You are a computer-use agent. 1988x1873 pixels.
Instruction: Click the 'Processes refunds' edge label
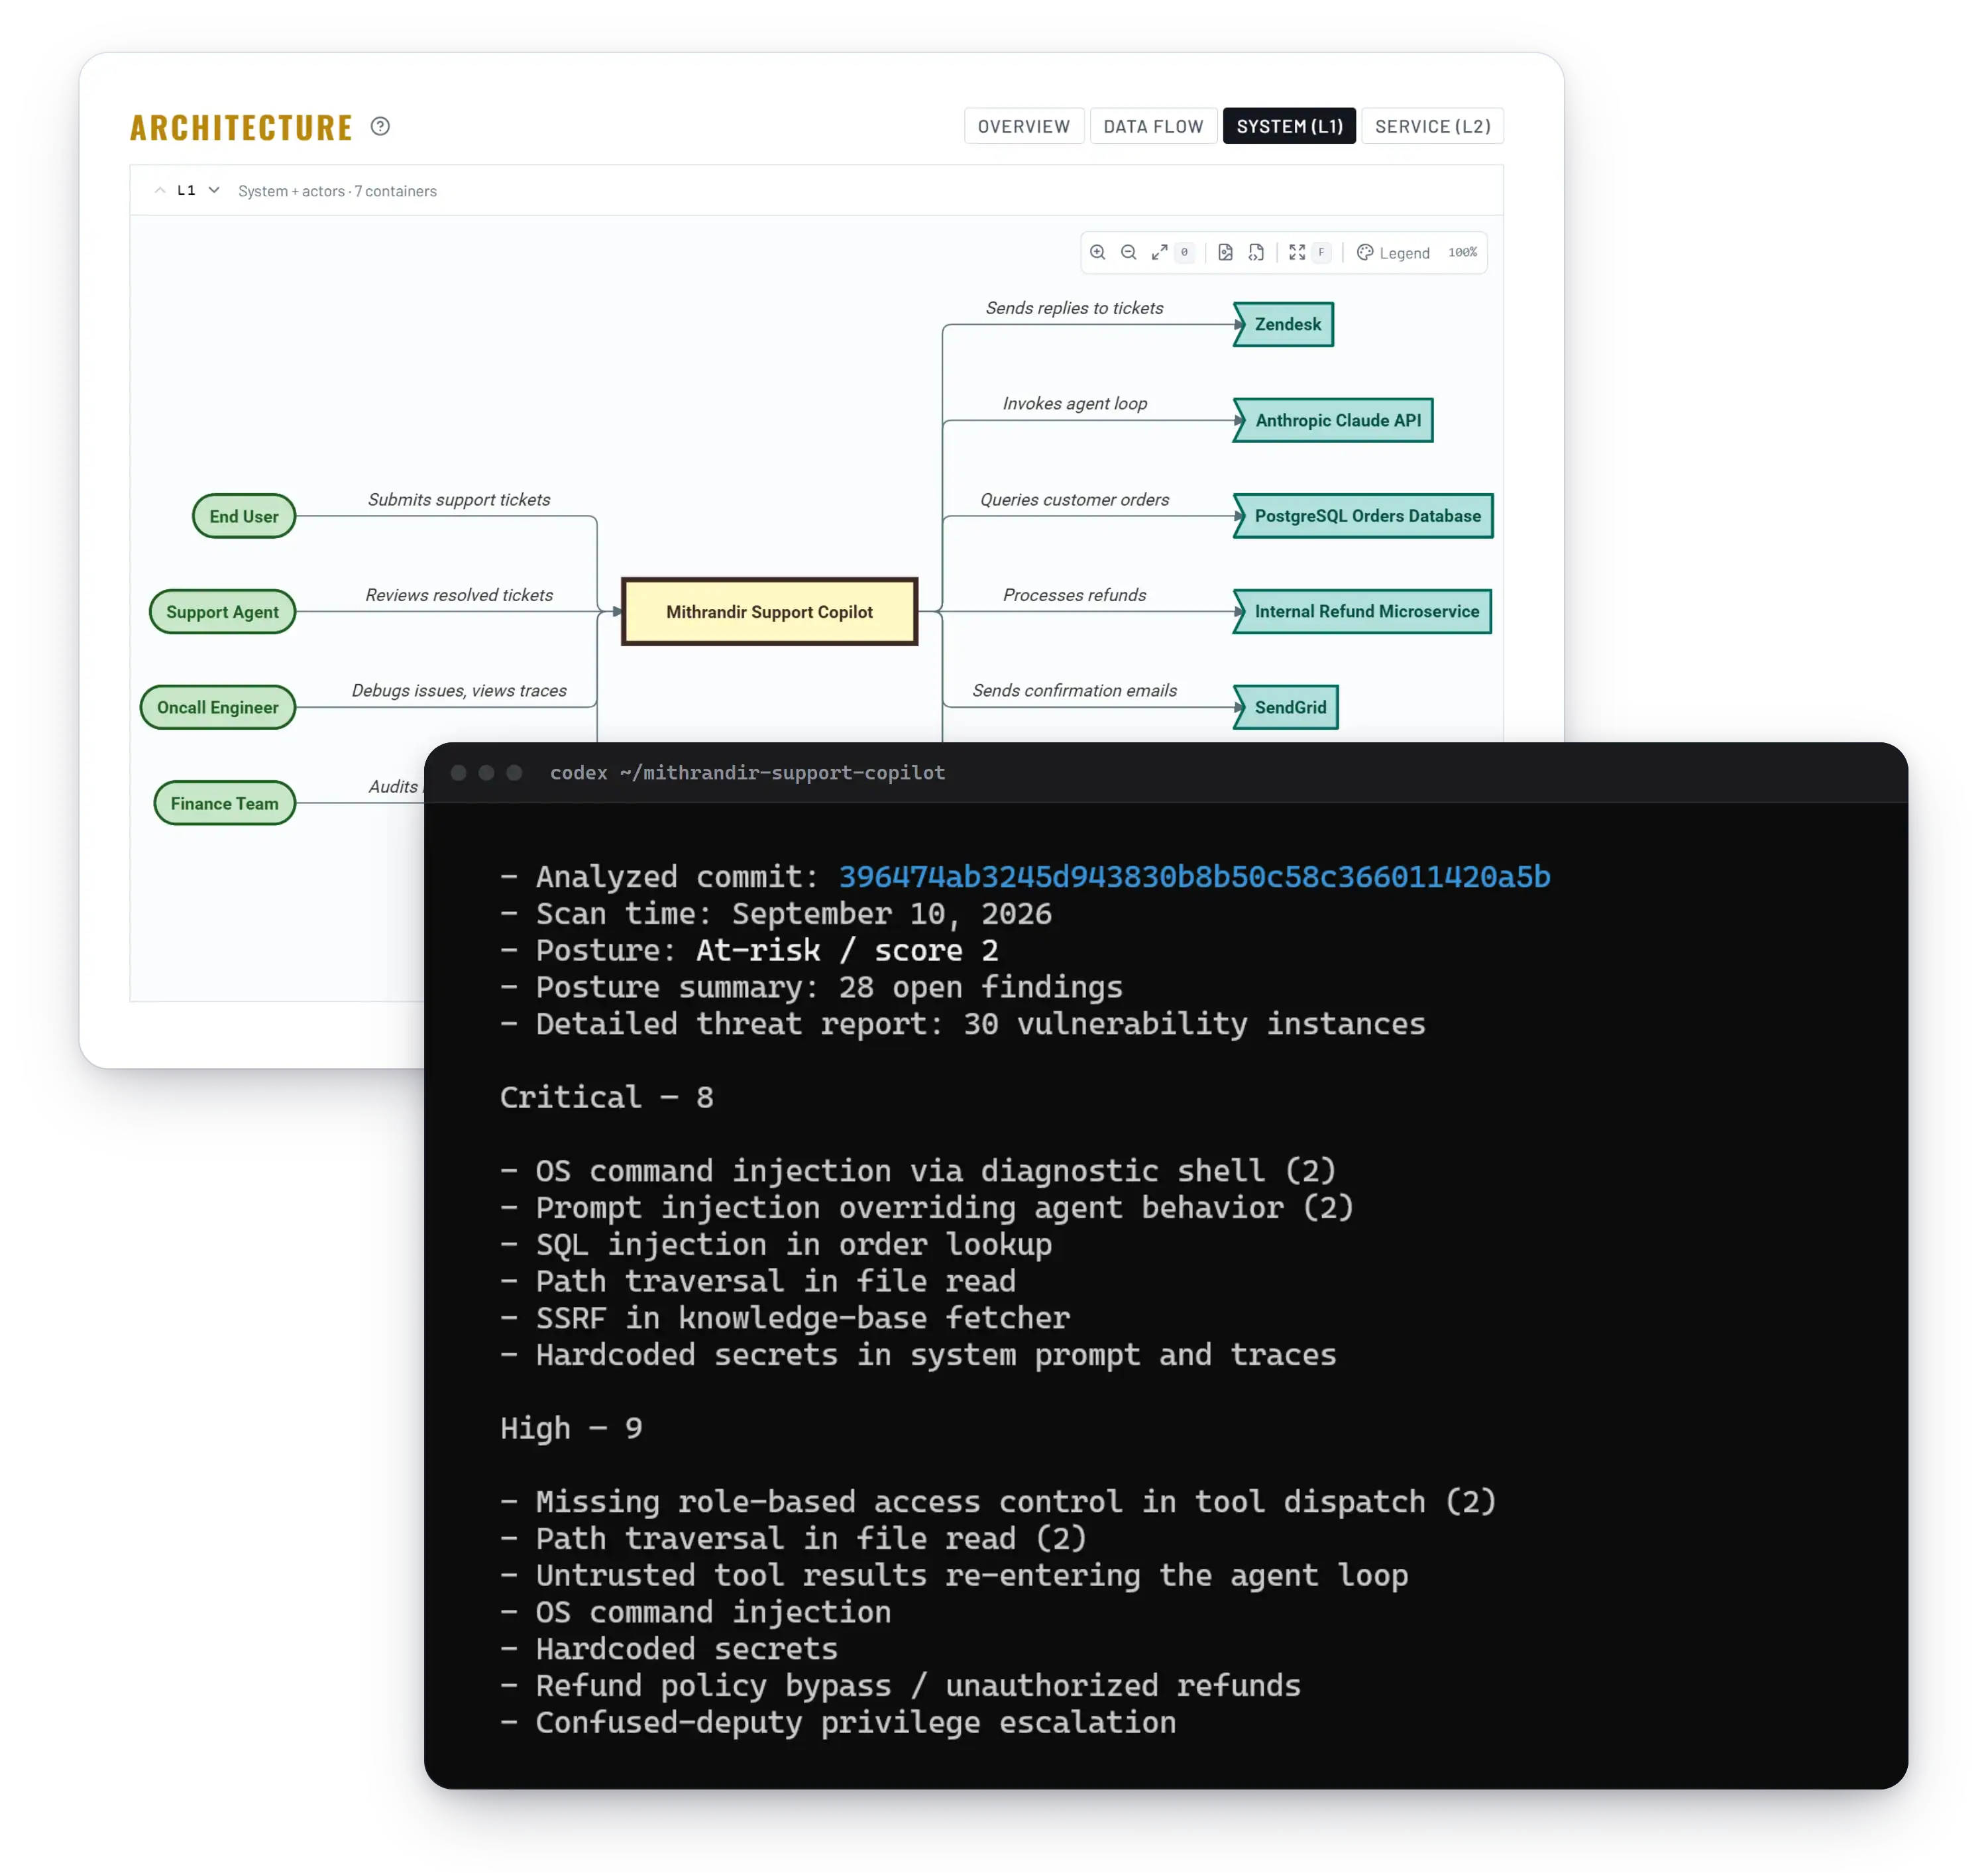[x=1074, y=595]
